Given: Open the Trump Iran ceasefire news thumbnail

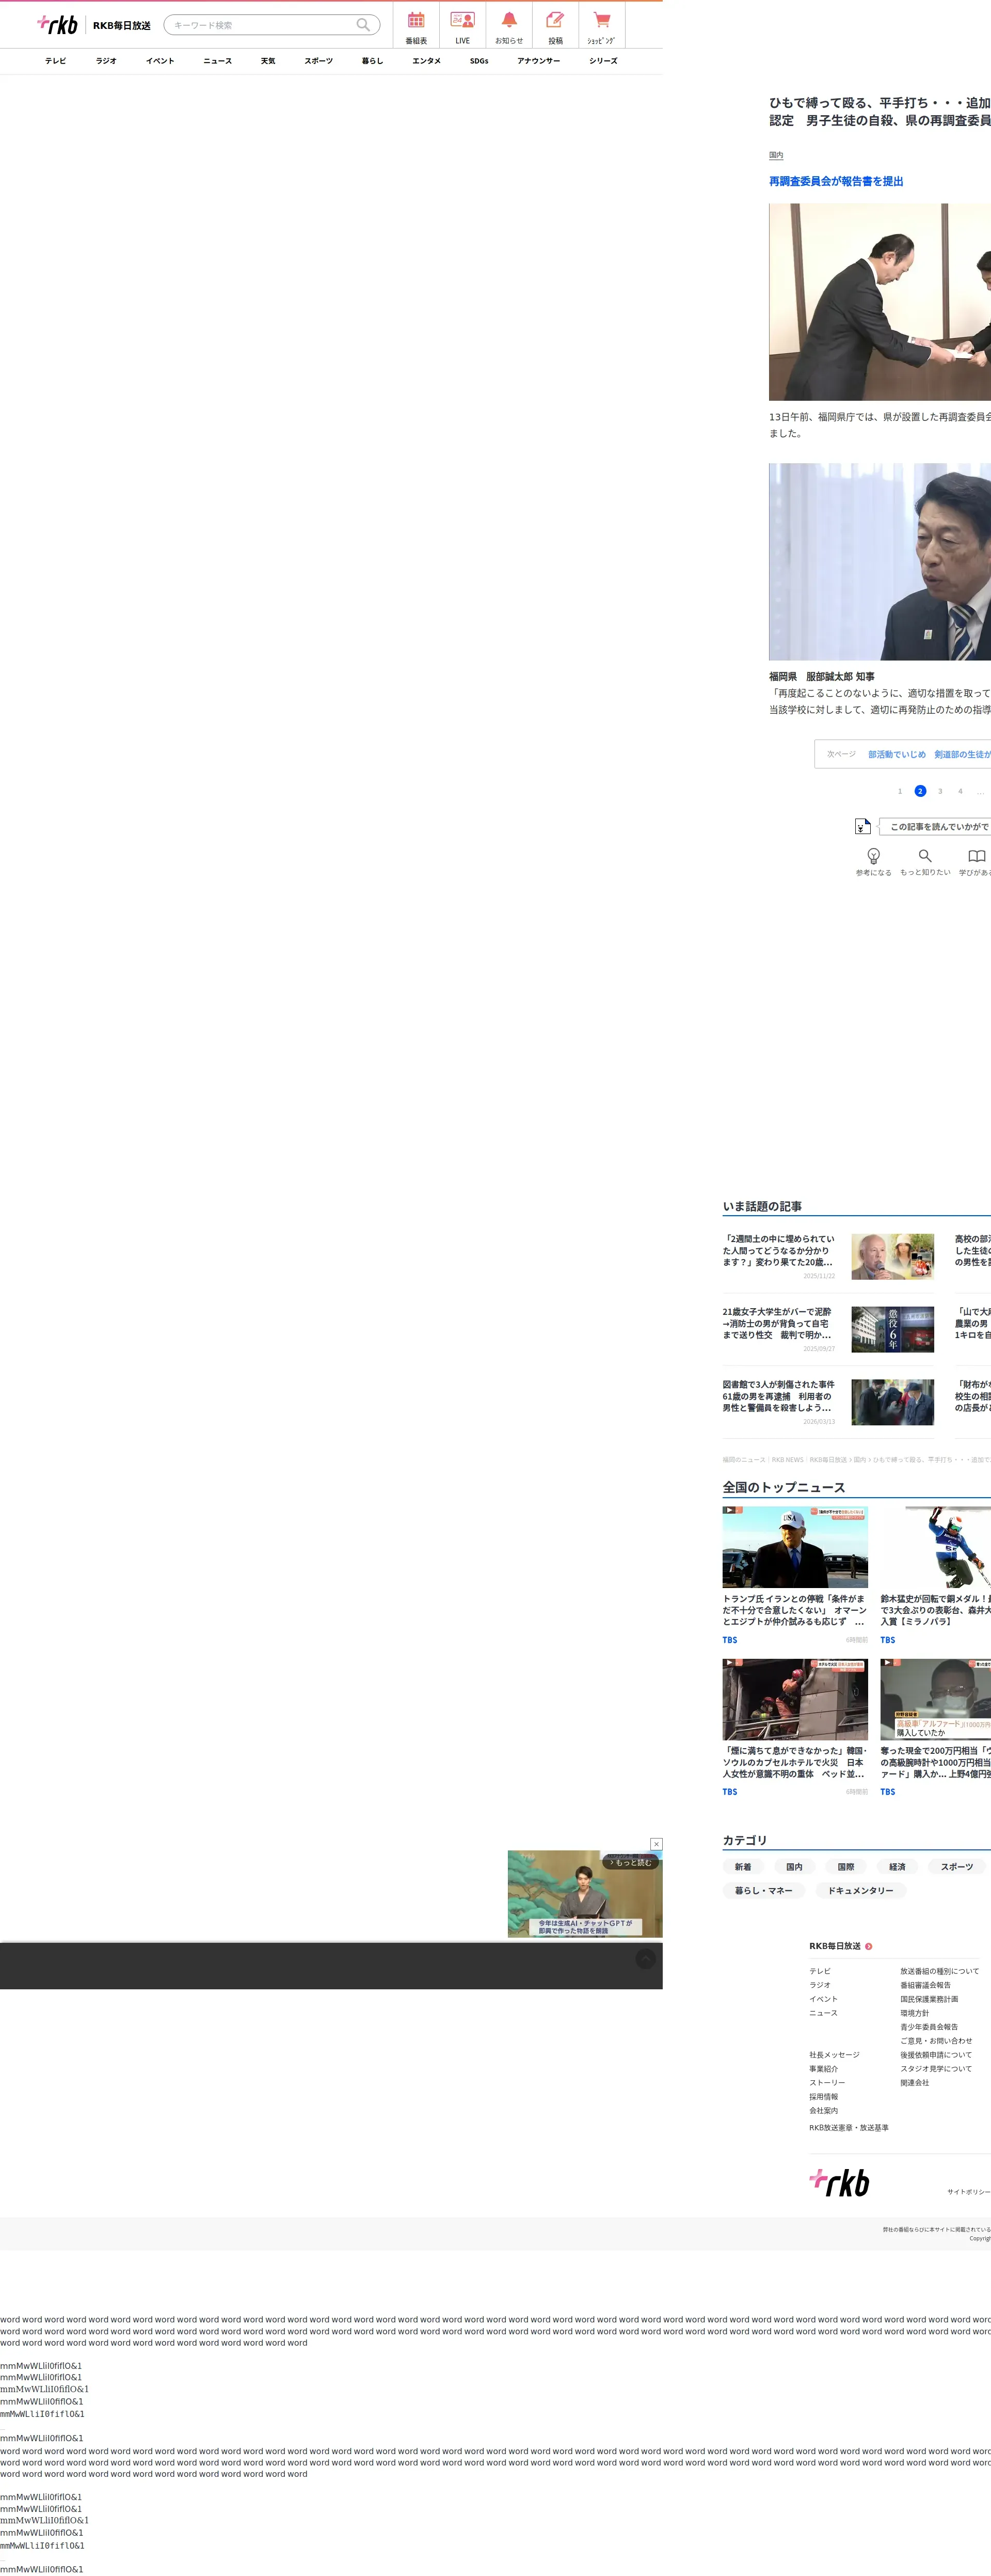Looking at the screenshot, I should [x=795, y=1547].
